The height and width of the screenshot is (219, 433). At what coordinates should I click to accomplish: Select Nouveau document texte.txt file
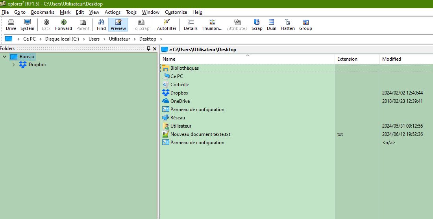[x=200, y=134]
